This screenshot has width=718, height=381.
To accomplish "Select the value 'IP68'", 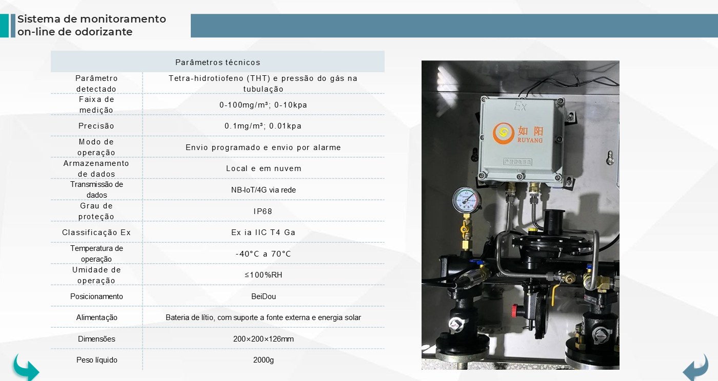I will tap(263, 211).
